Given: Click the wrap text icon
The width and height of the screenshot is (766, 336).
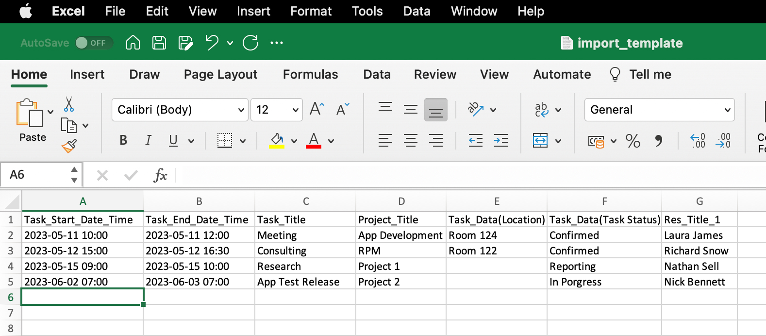Looking at the screenshot, I should click(542, 110).
